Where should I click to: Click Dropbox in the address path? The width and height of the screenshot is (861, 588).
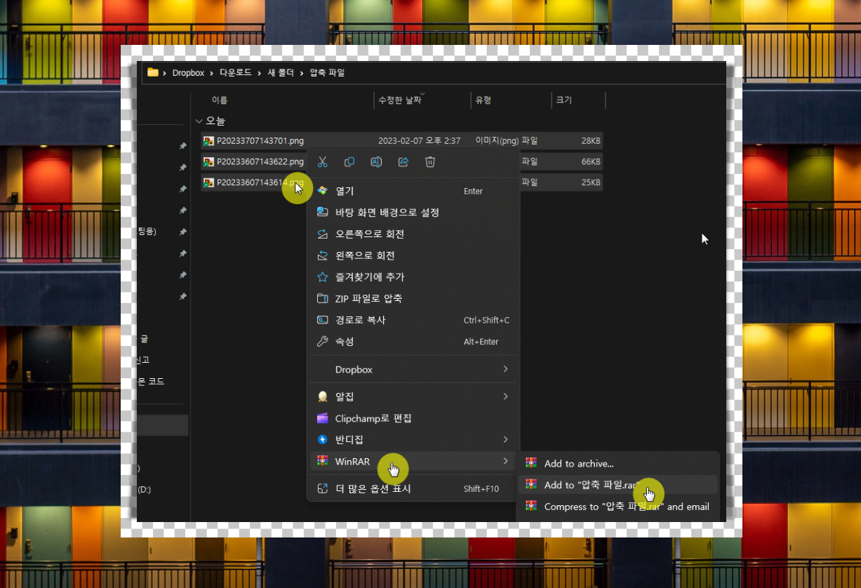click(188, 73)
